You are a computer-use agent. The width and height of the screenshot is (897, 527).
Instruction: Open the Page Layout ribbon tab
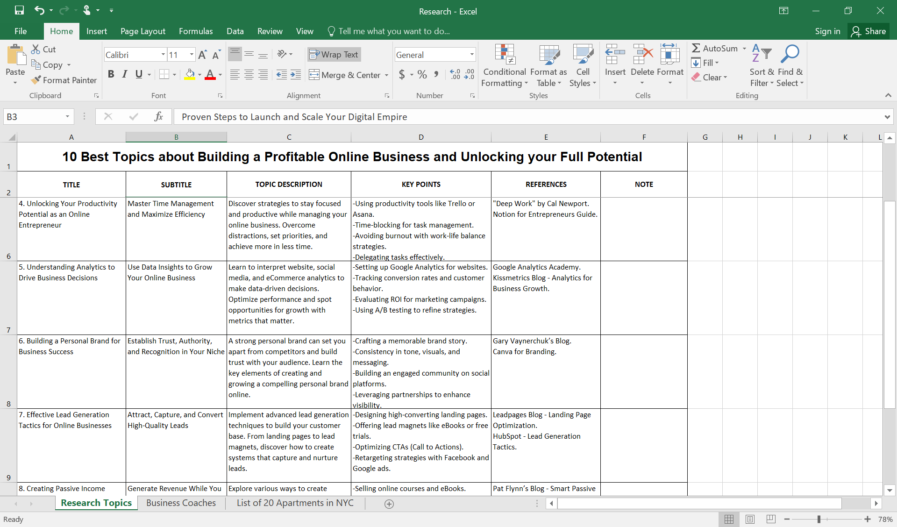tap(143, 31)
